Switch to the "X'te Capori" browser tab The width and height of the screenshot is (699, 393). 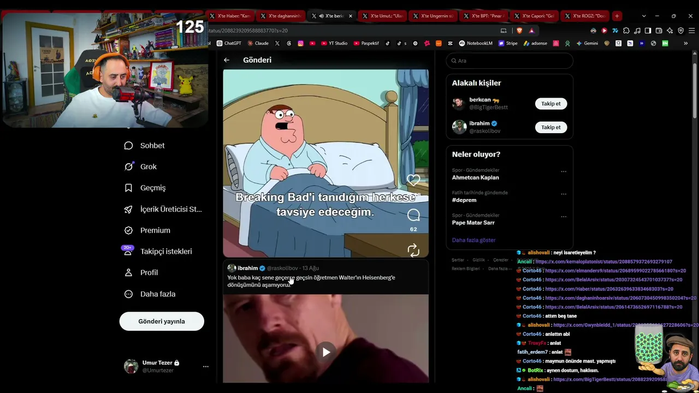(535, 16)
